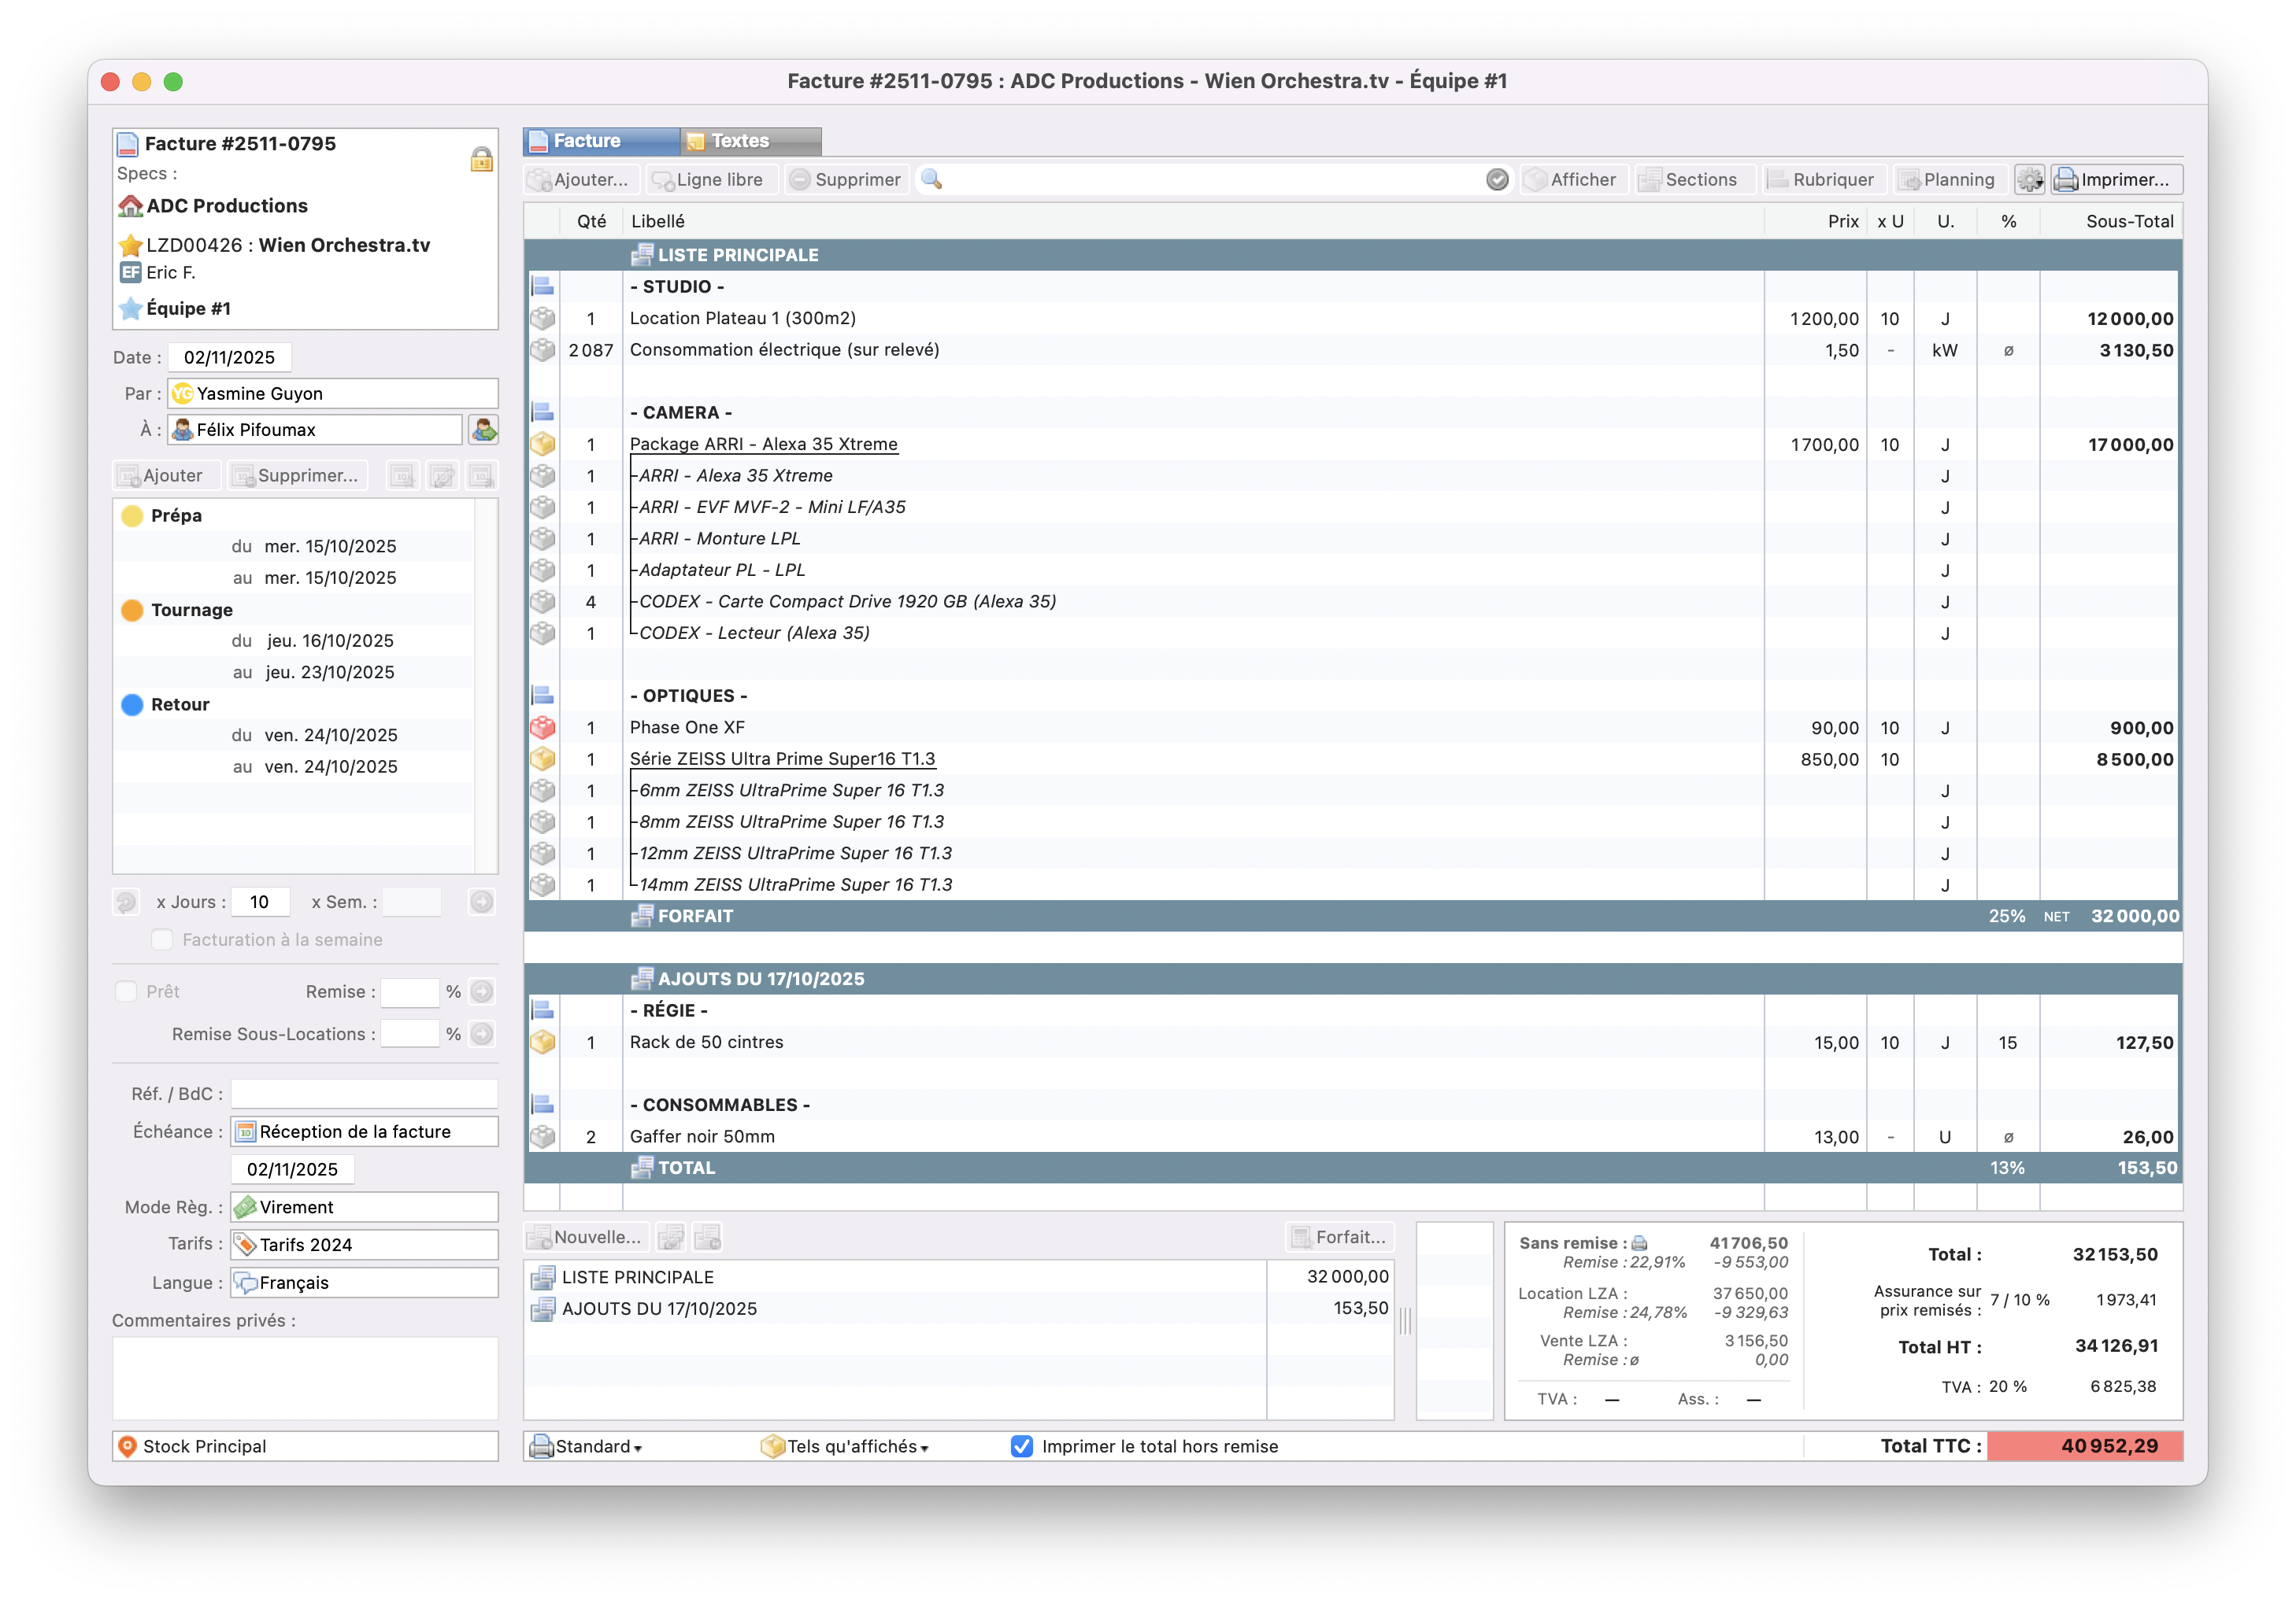The width and height of the screenshot is (2296, 1602).
Task: Click the padlock icon on invoice header
Action: tap(481, 159)
